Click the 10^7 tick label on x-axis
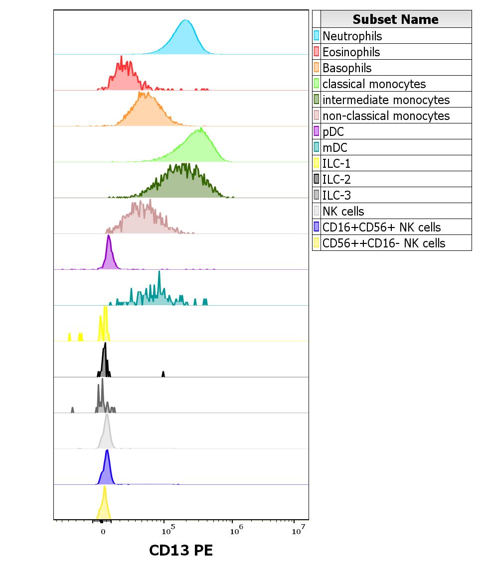This screenshot has height=569, width=482. pyautogui.click(x=299, y=530)
